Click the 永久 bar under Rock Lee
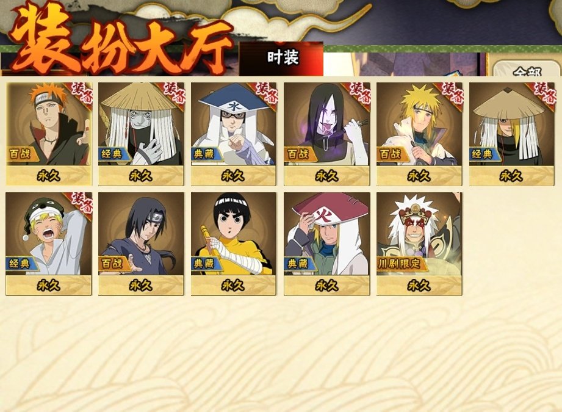562x412 pixels. tap(234, 286)
